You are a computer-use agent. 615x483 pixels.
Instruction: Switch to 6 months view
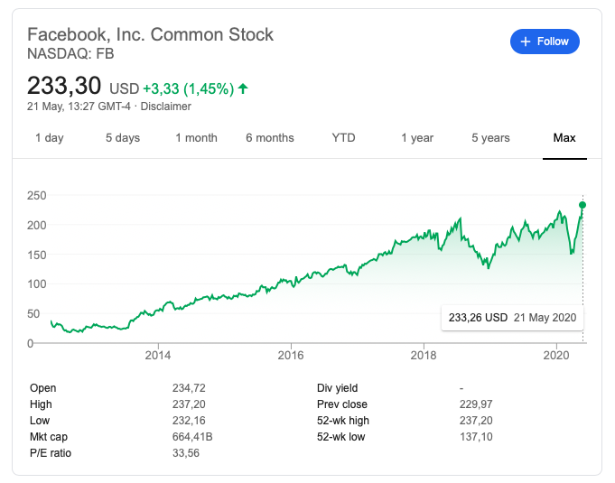point(270,138)
